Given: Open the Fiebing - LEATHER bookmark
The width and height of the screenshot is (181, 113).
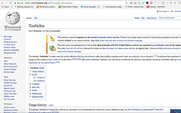Looking at the screenshot, I should 156,7.
